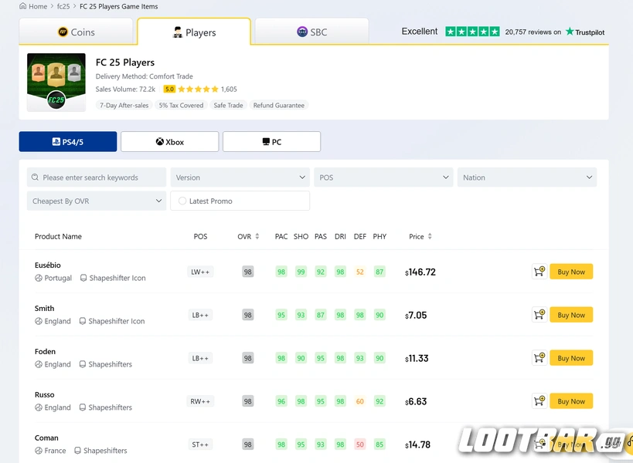Viewport: 633px width, 463px height.
Task: Click card icon beside Foden's Shapeshifters label
Action: (83, 364)
